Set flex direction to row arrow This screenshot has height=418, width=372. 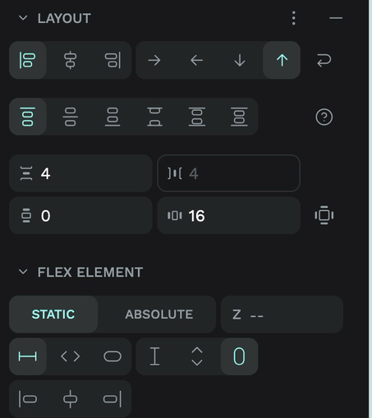[x=154, y=60]
